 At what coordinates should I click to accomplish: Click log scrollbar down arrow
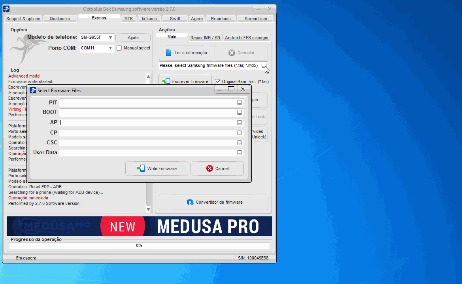(x=148, y=209)
